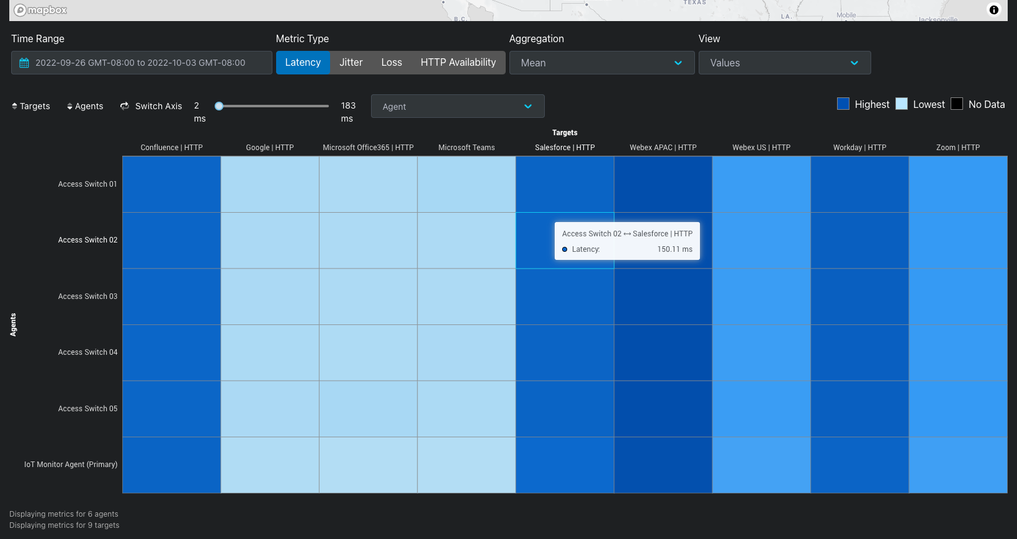Click the IoT Monitor Agent (Primary) row label
Screen dimensions: 1017x539
coord(71,465)
